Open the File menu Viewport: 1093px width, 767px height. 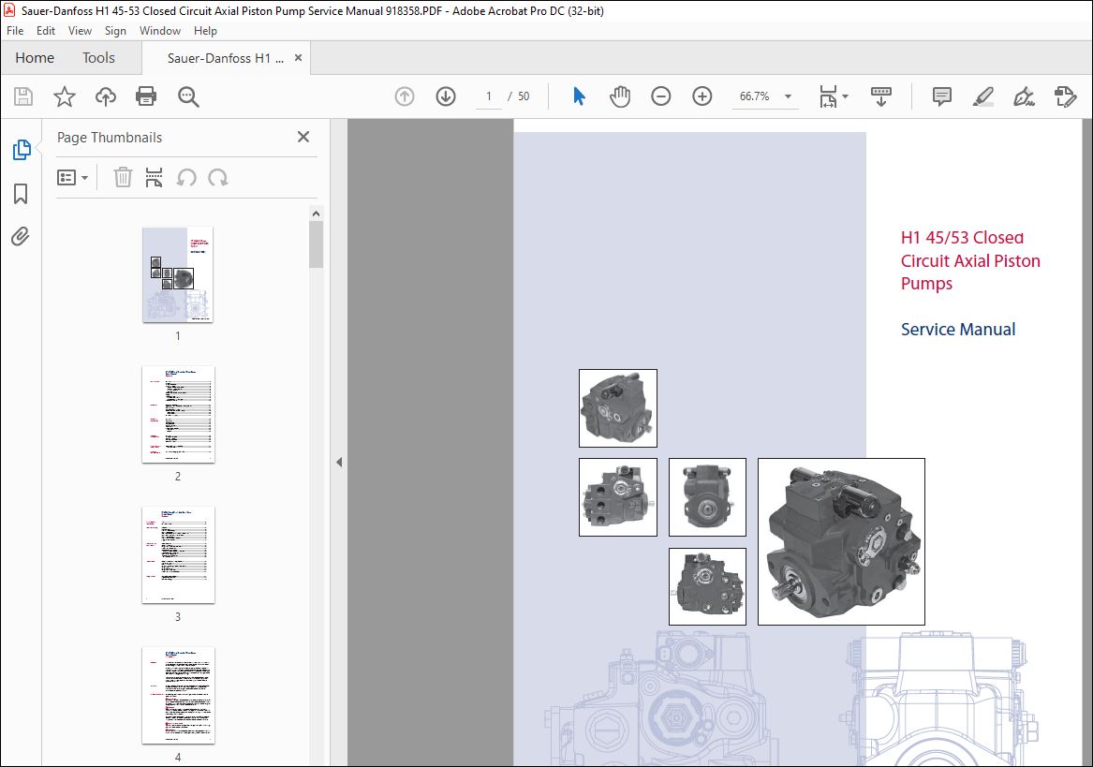pyautogui.click(x=15, y=31)
